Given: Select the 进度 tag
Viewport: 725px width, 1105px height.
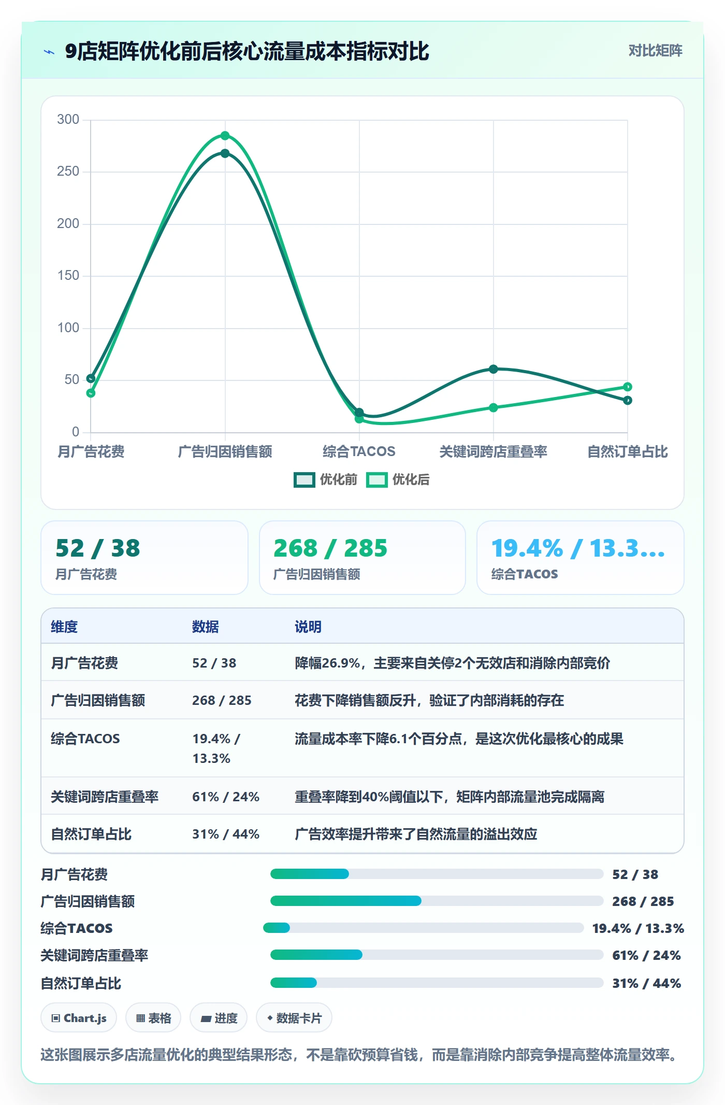Looking at the screenshot, I should pyautogui.click(x=219, y=1018).
